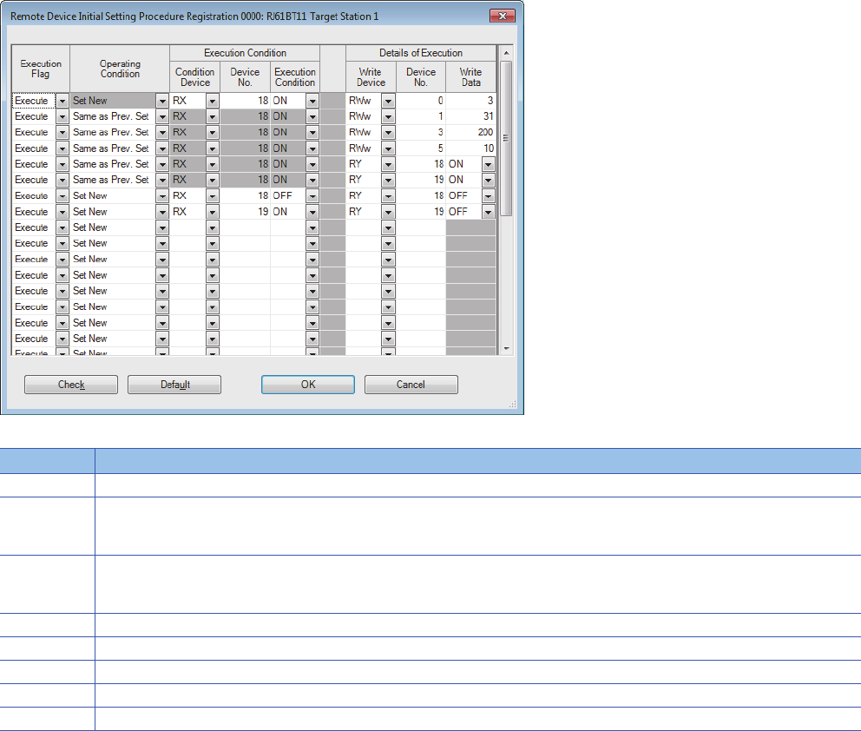Click Device No. field with value 19 in eighth row condition

245,212
